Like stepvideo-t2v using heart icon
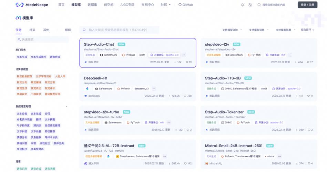Viewport: 327px width, 172px height. click(308, 62)
